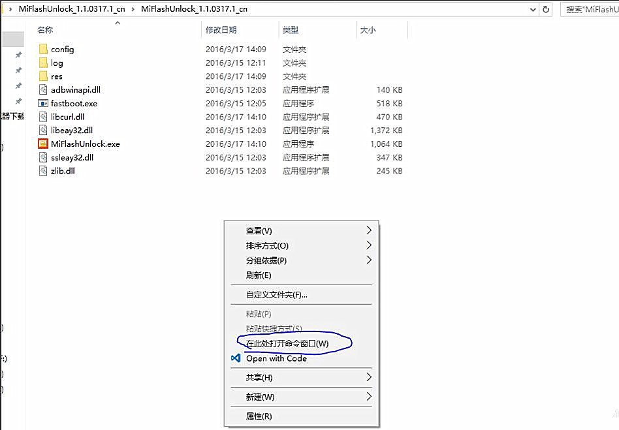Select Open with Code menu entry
619x430 pixels.
[301, 358]
